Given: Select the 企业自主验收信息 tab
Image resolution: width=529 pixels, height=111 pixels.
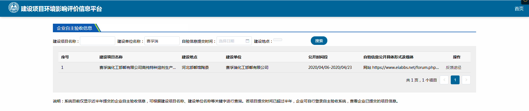Looking at the screenshot, I should (74, 28).
